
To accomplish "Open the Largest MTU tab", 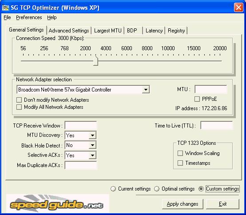I will coord(108,31).
